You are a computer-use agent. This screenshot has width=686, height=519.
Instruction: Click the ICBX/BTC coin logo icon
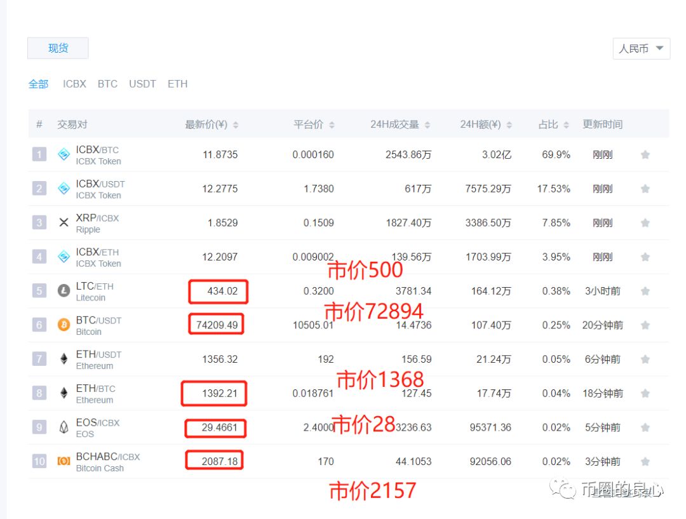pyautogui.click(x=64, y=154)
